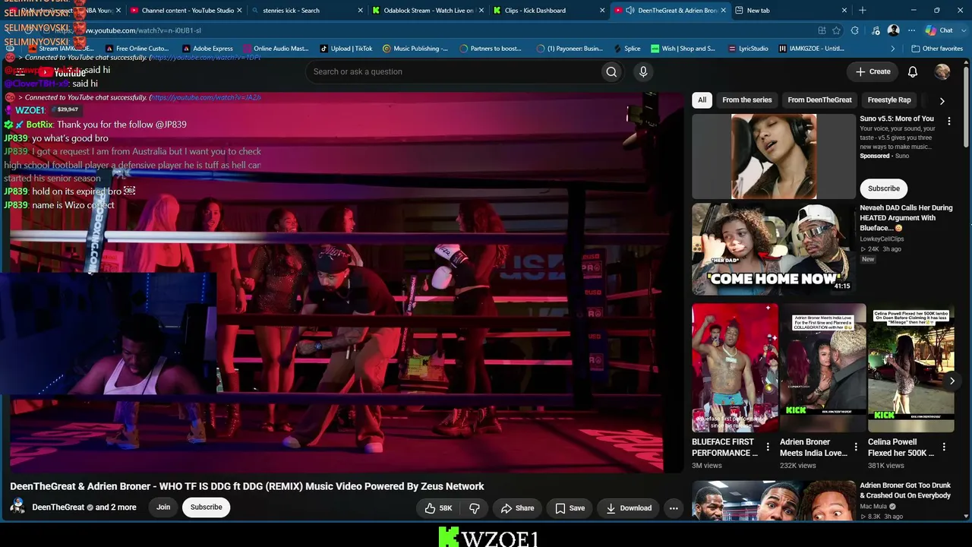
Task: Open the Wish | Shop and S... bookmark
Action: coord(683,49)
